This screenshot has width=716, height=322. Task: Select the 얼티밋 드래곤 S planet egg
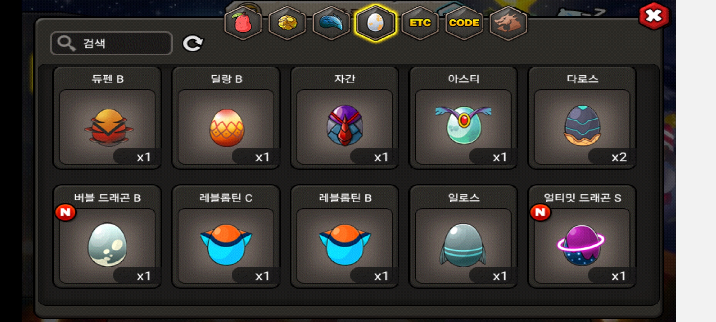582,237
